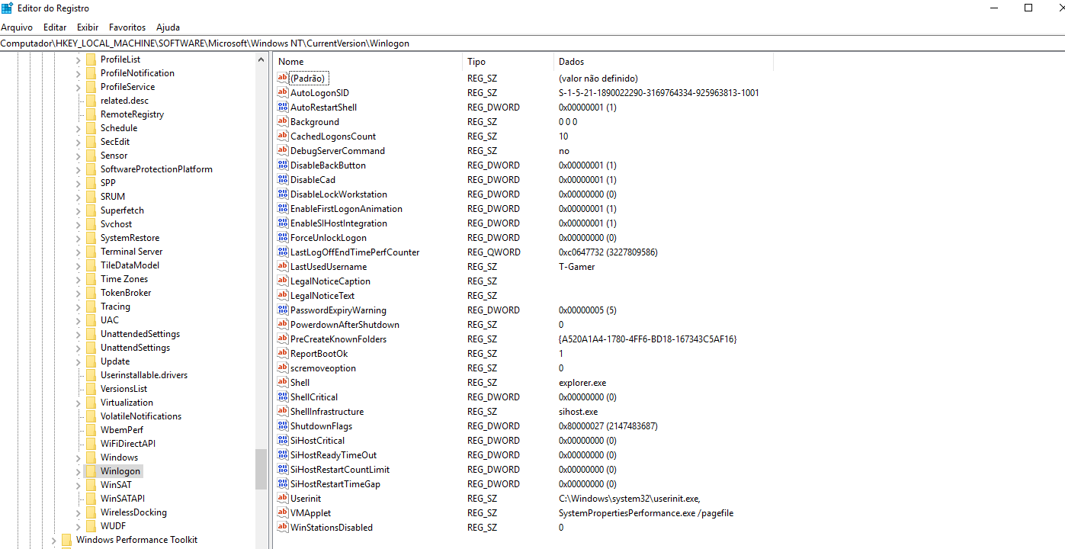Screen dimensions: 1065x549
Task: Click the Superfetch folder icon
Action: click(91, 210)
